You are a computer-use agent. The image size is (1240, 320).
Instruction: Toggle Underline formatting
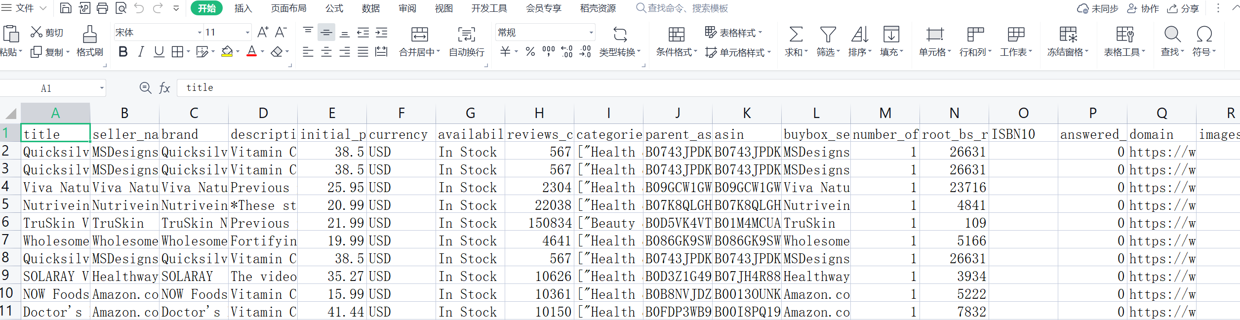point(159,51)
